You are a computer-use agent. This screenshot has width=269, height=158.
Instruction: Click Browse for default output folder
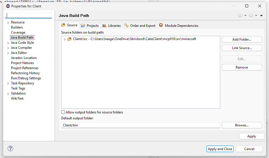[x=242, y=125]
